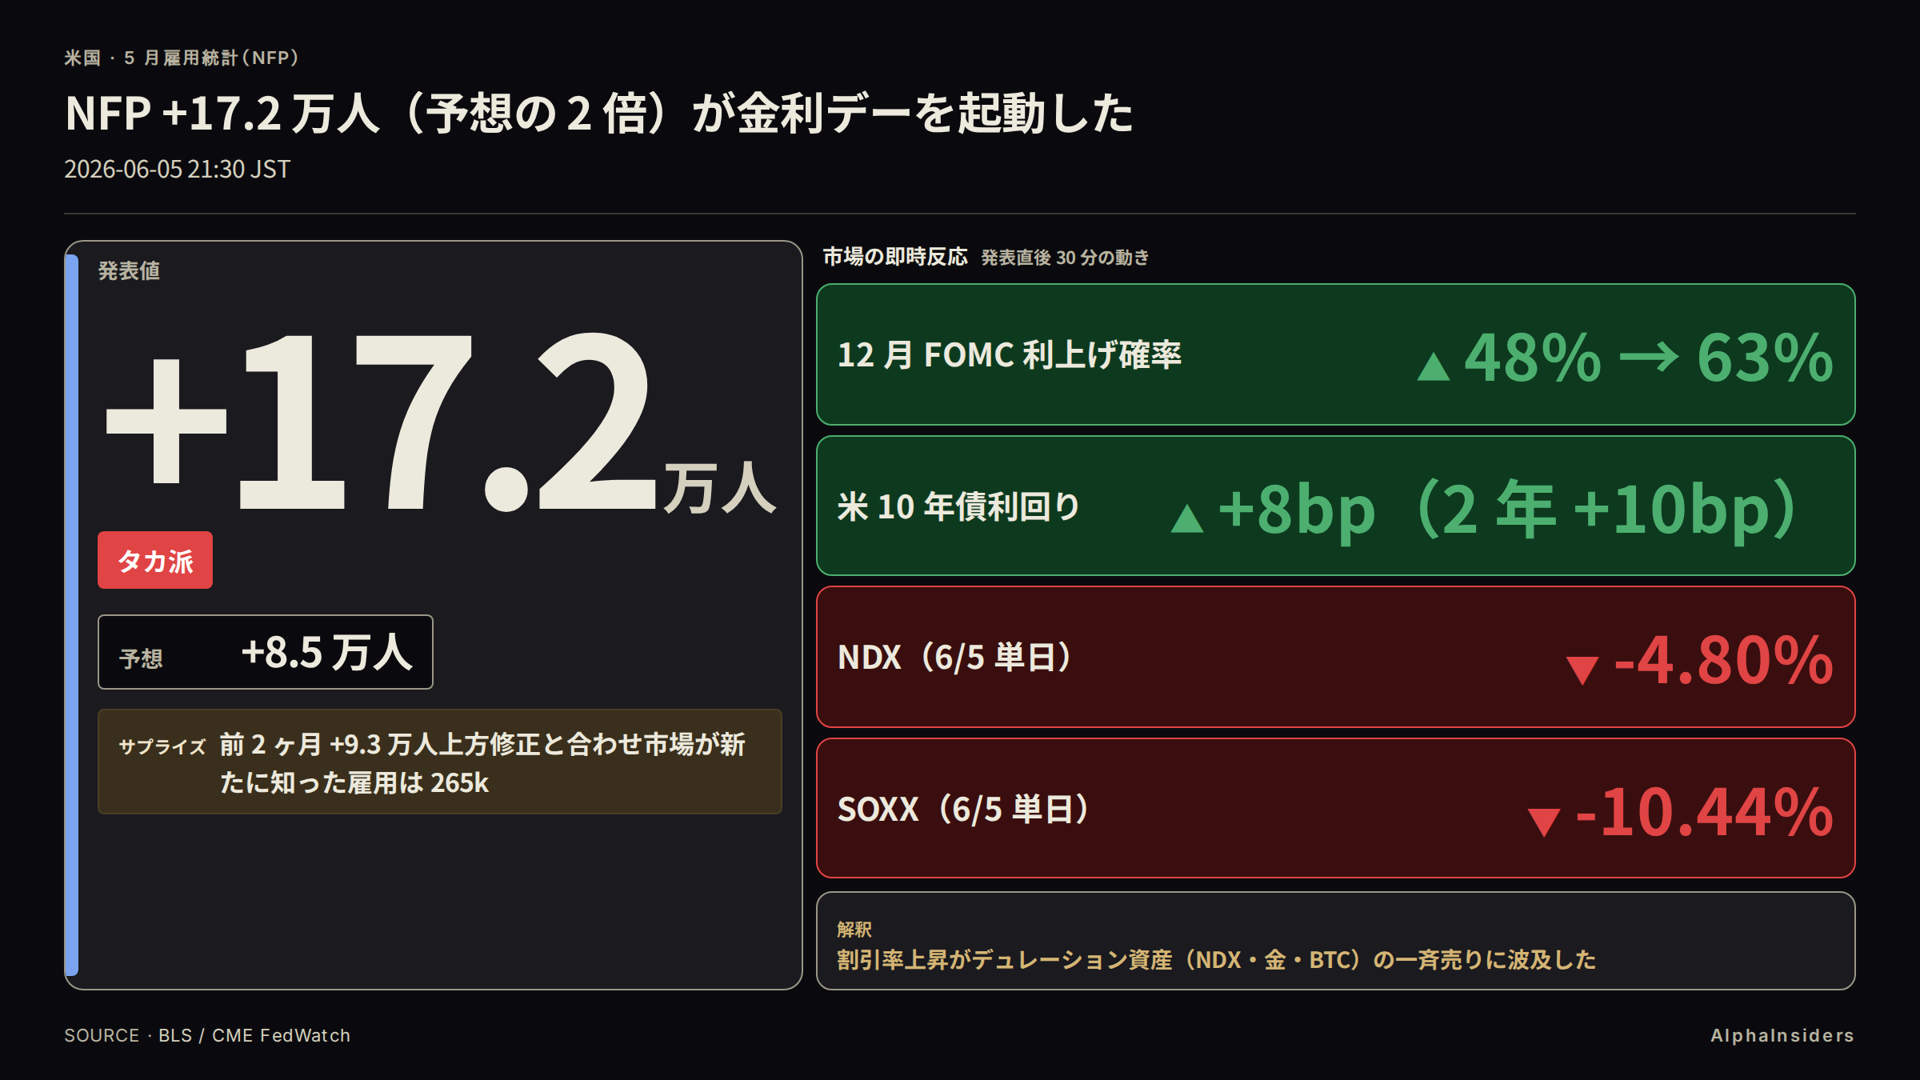
Task: Click the red down triangle beside -10.44%
Action: tap(1544, 822)
